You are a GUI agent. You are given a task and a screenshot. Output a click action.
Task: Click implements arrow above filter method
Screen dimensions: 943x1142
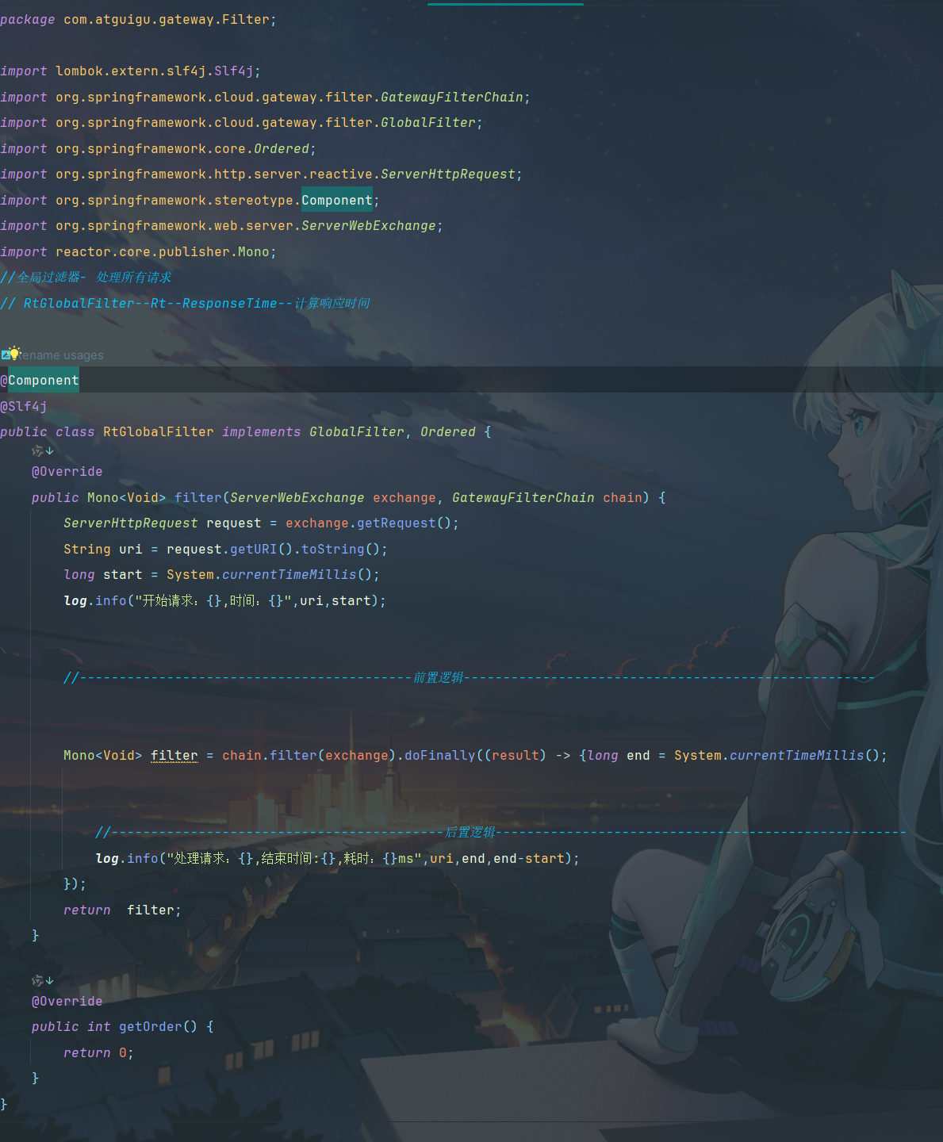pyautogui.click(x=50, y=450)
